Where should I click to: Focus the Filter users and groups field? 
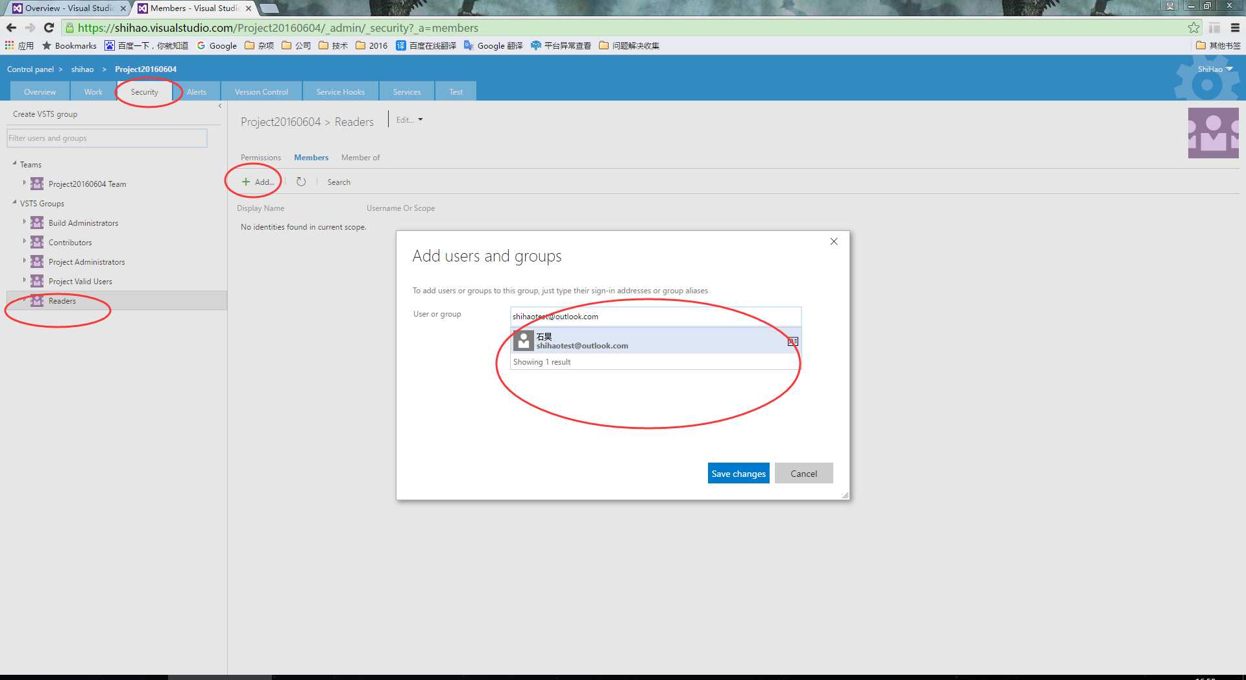click(x=107, y=138)
